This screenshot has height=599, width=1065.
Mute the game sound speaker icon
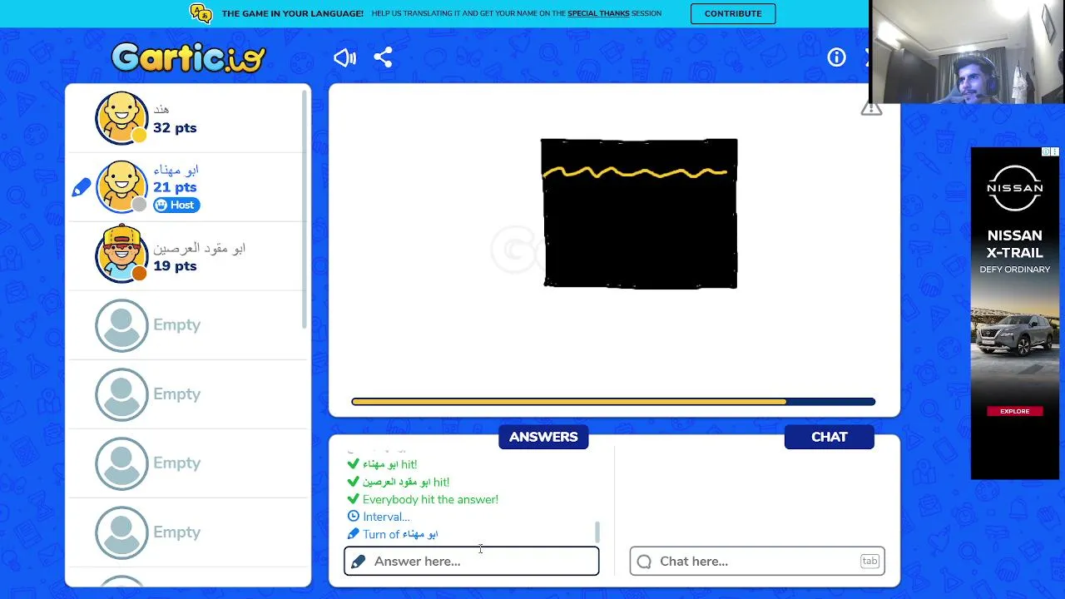[x=344, y=57]
